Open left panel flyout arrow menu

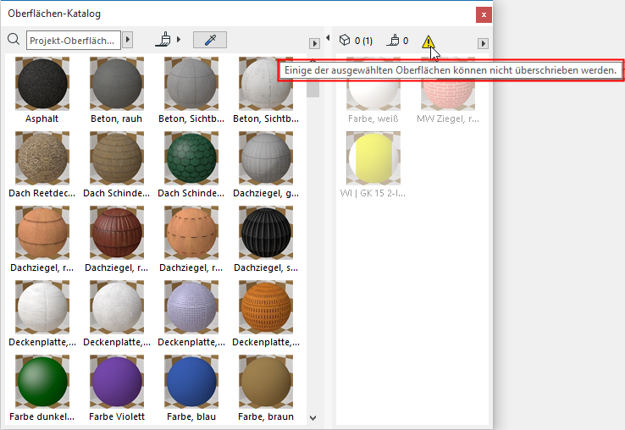pos(314,43)
